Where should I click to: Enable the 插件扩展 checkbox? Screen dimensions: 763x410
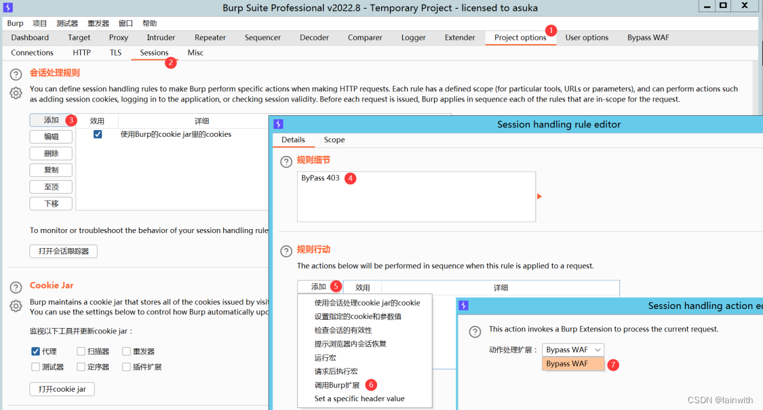126,367
